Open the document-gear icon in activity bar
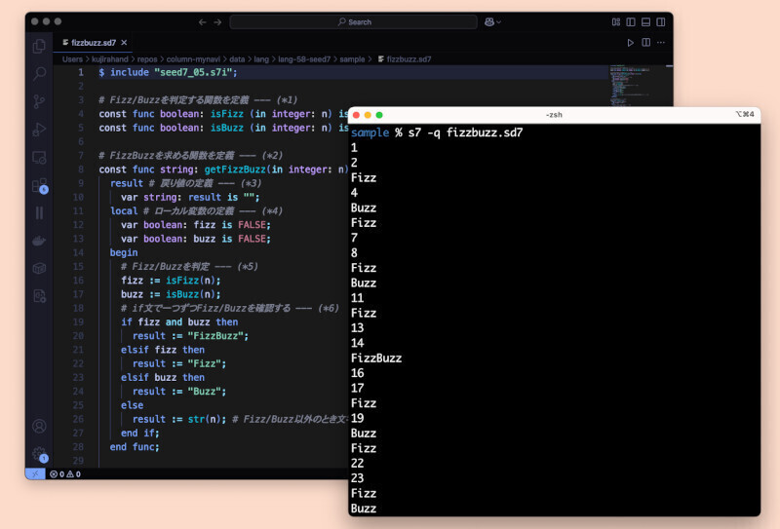The image size is (780, 529). point(39,296)
